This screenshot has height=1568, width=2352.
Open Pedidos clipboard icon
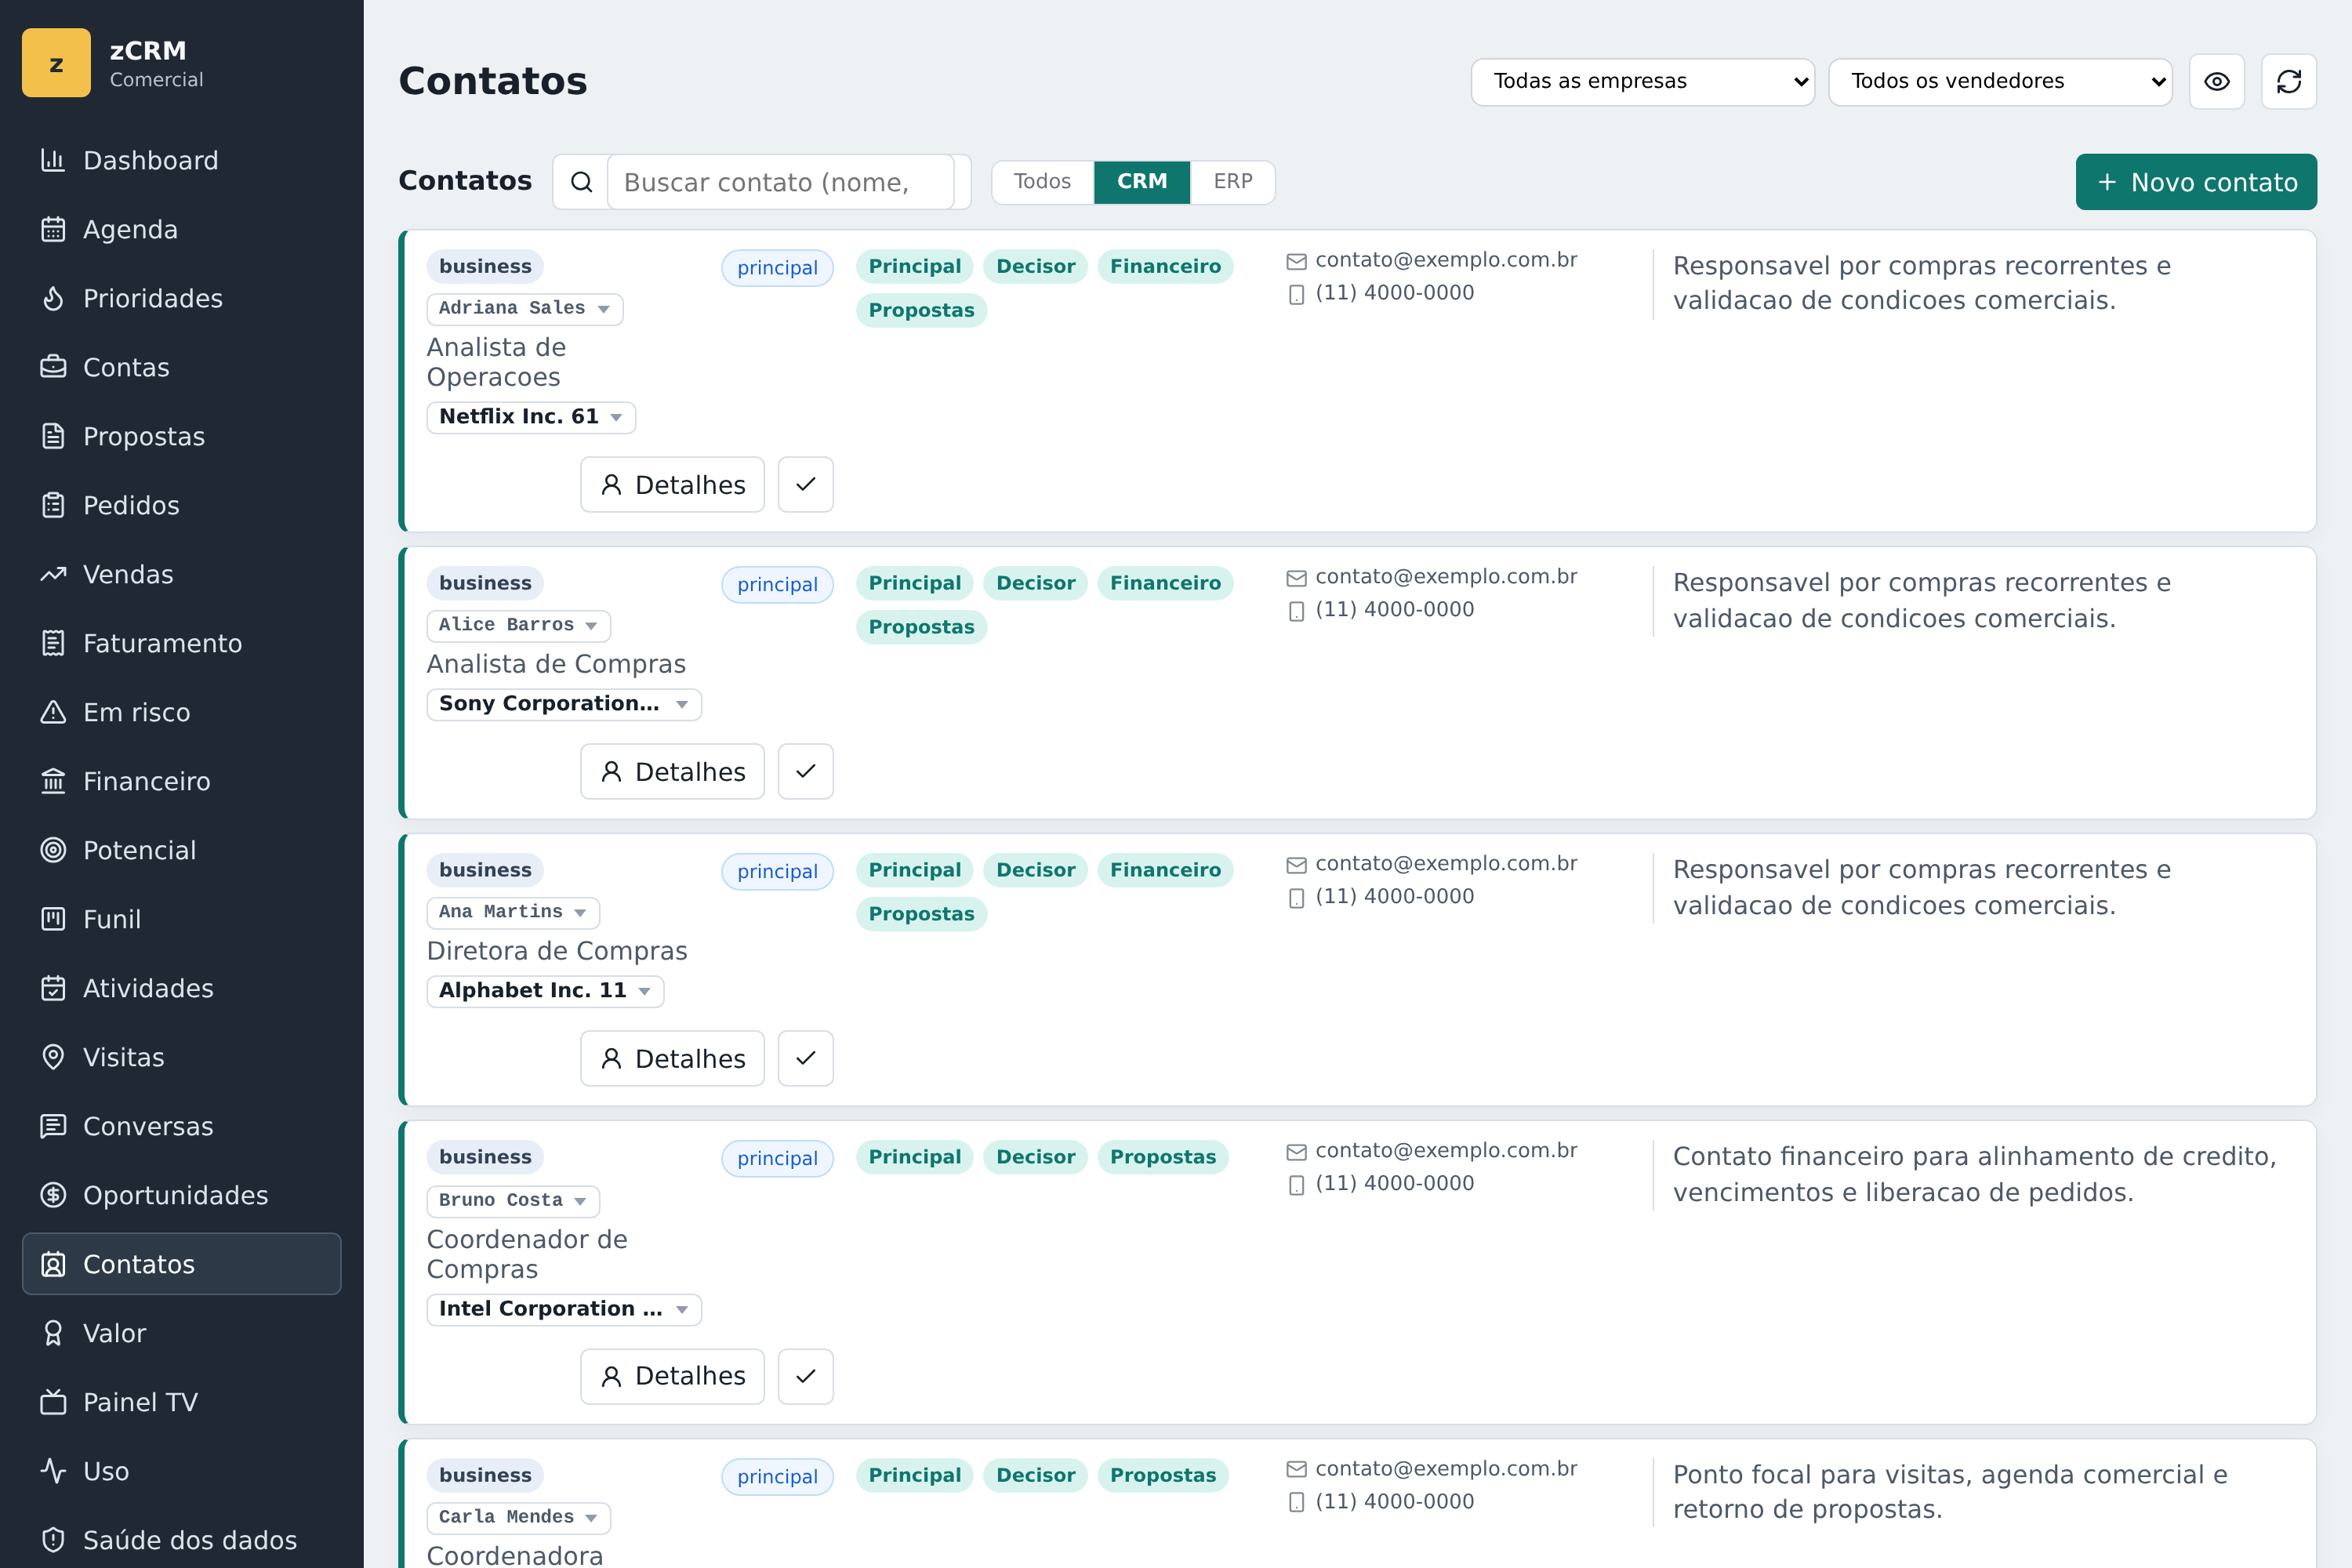[53, 505]
